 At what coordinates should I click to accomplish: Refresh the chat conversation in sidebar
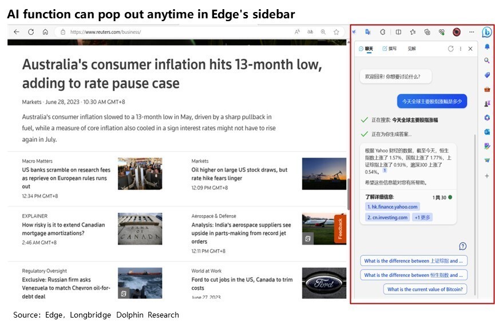(451, 49)
